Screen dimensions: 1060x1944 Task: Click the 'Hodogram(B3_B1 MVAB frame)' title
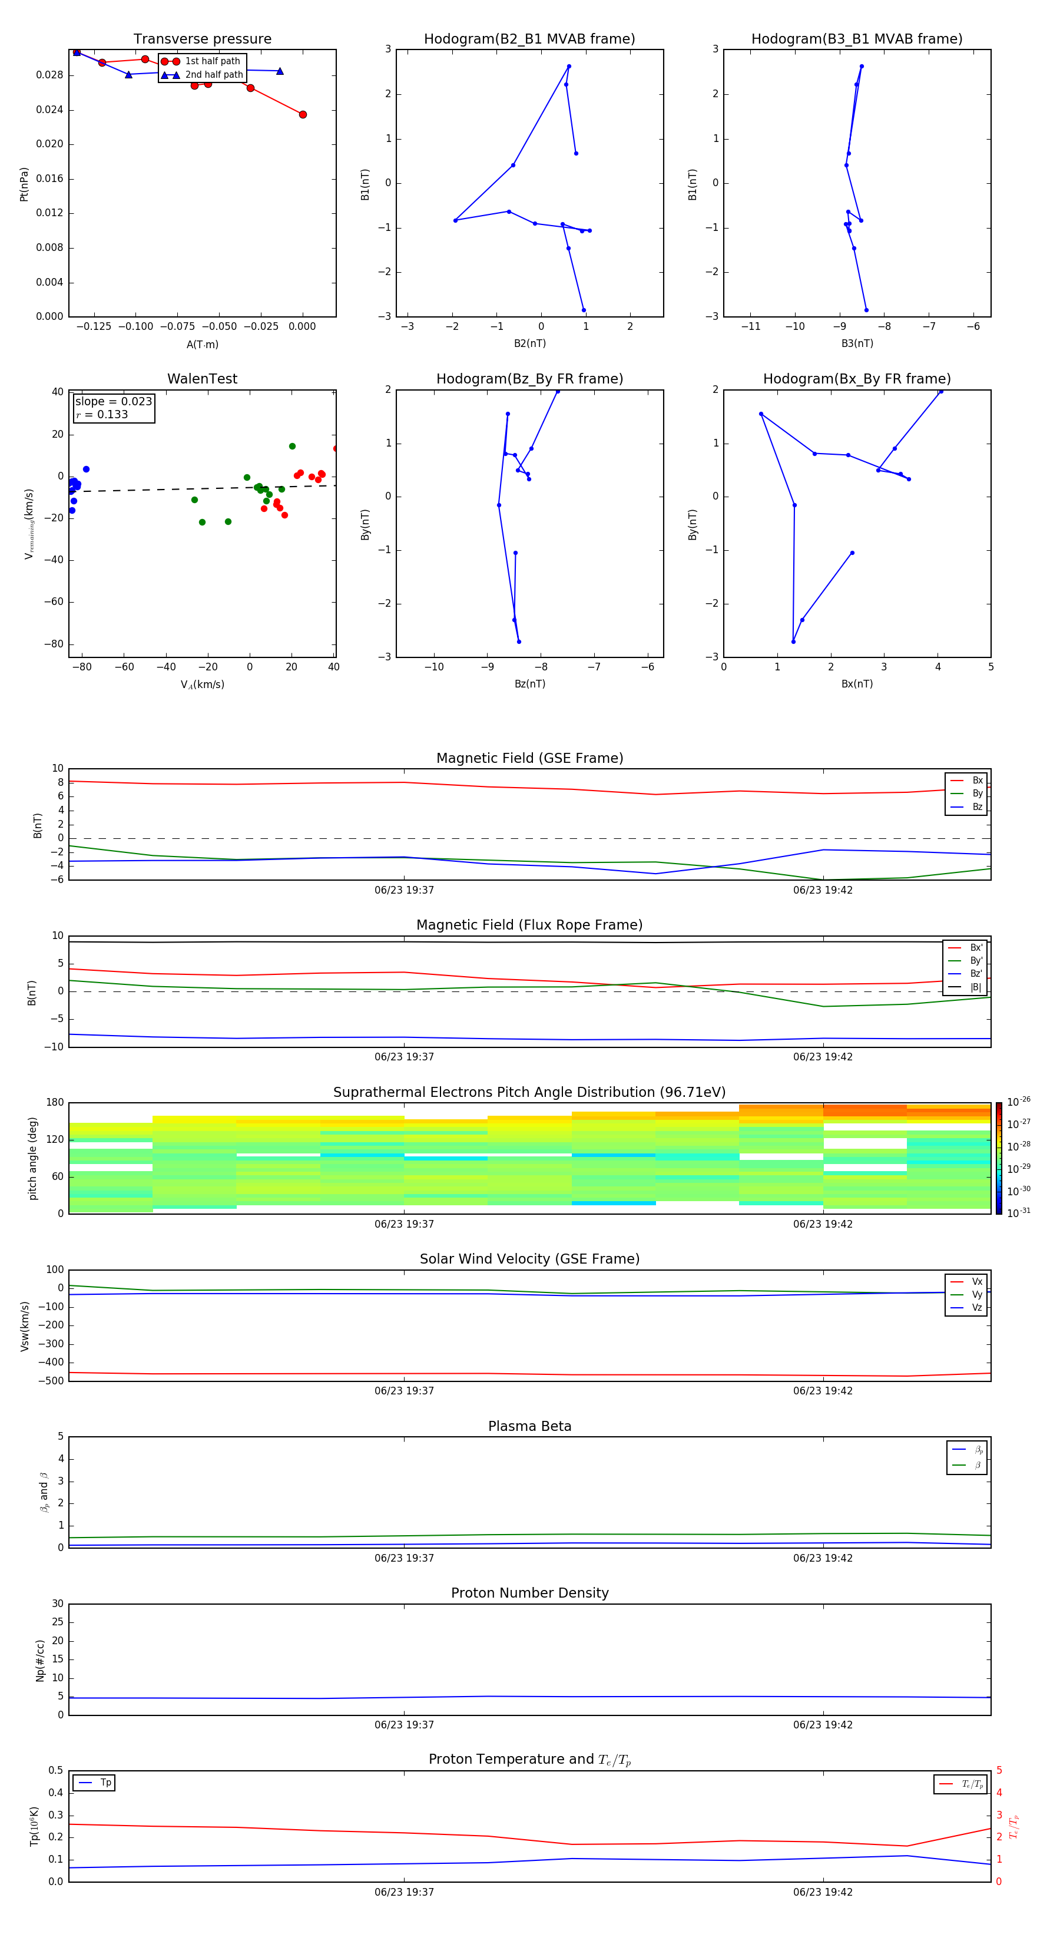pyautogui.click(x=857, y=38)
